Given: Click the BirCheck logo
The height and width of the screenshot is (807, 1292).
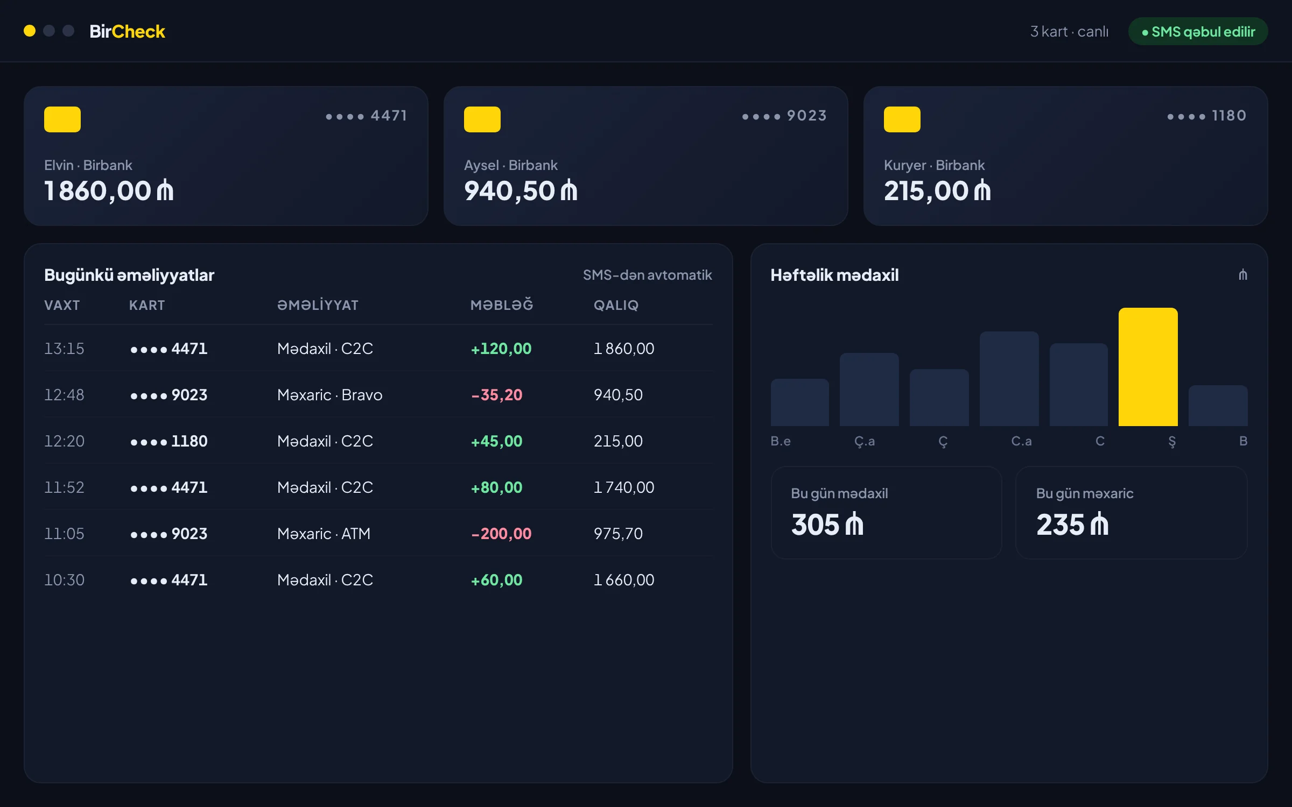Looking at the screenshot, I should click(127, 31).
